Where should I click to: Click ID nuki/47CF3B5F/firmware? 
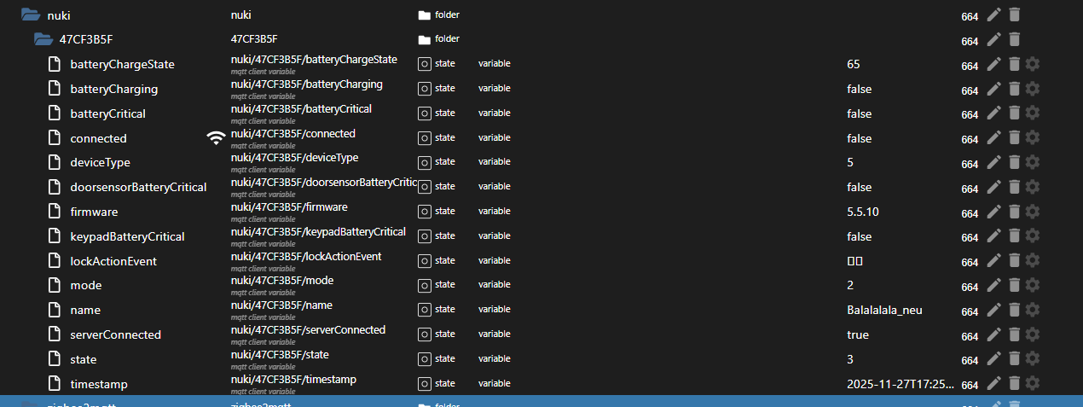point(289,207)
